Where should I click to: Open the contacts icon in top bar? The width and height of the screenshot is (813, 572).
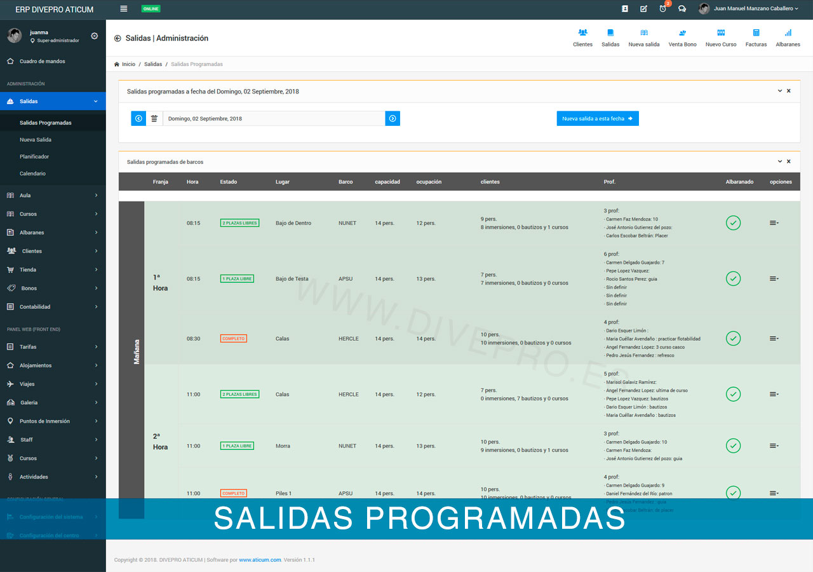pos(625,9)
